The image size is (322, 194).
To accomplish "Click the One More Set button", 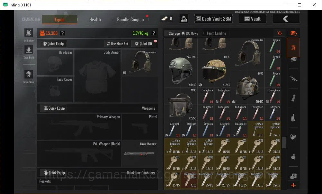I will (117, 43).
